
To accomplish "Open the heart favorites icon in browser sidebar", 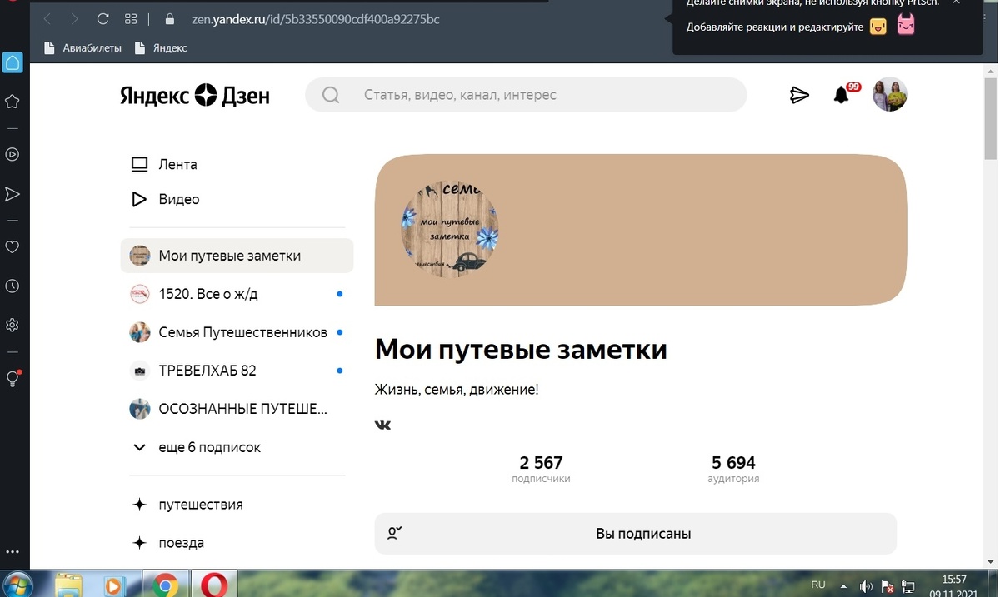I will tap(12, 246).
